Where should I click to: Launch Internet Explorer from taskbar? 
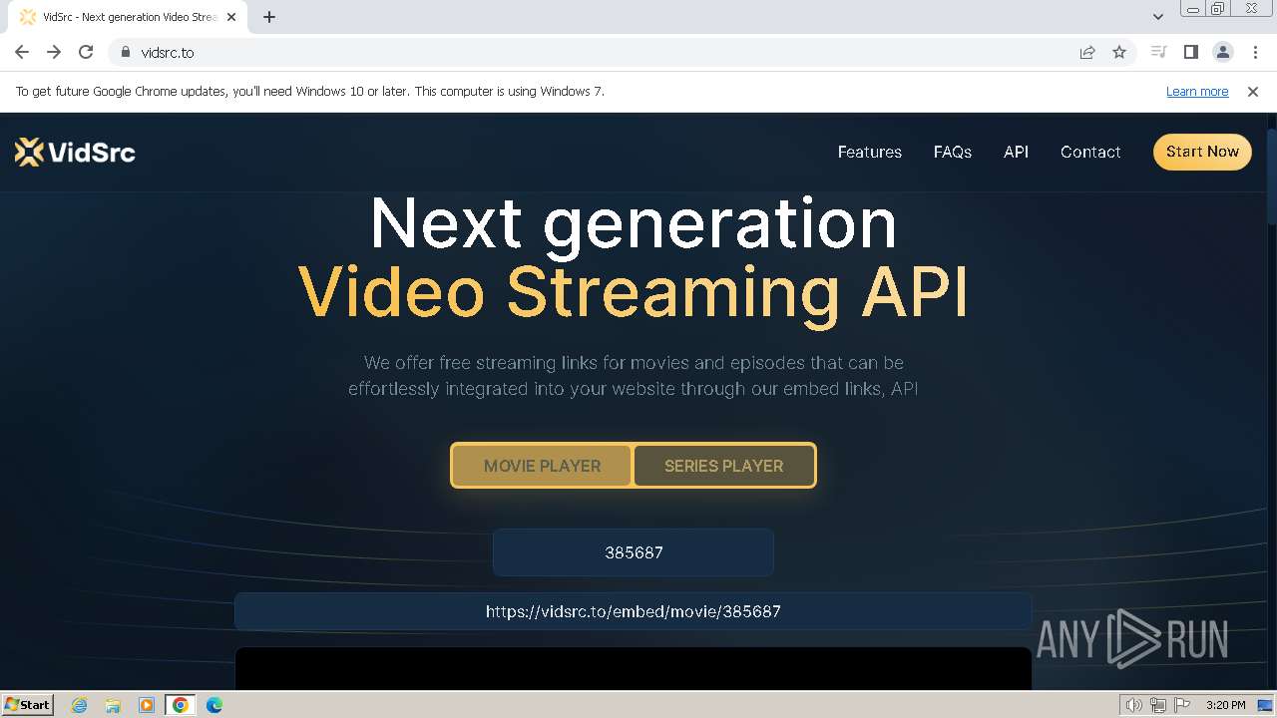80,705
